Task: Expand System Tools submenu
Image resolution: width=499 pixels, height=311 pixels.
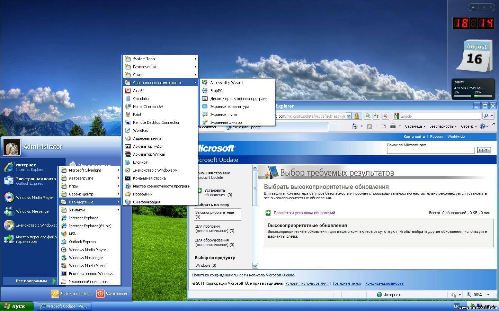Action: 160,59
